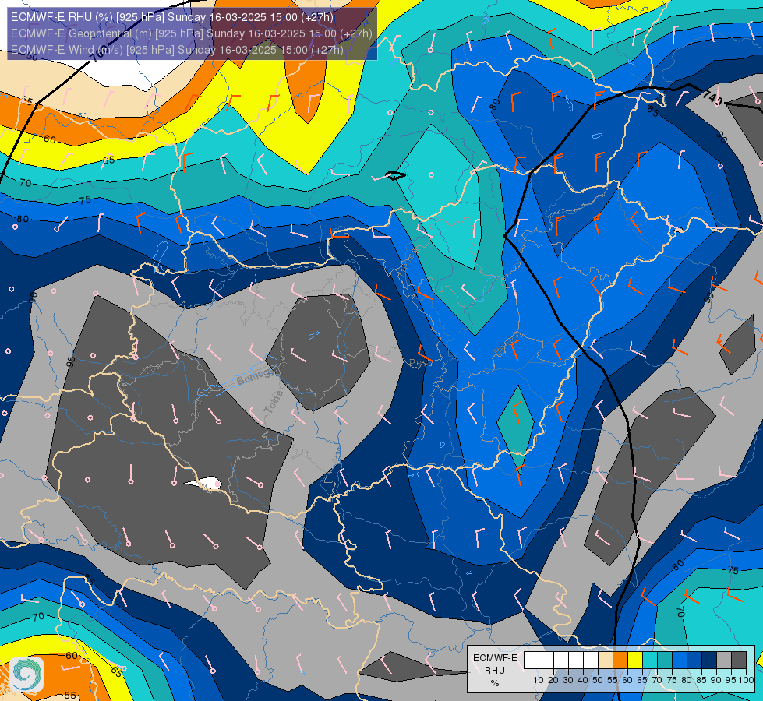Pick the bright blue 75–80% legend swatch
763x701 pixels.
point(680,660)
